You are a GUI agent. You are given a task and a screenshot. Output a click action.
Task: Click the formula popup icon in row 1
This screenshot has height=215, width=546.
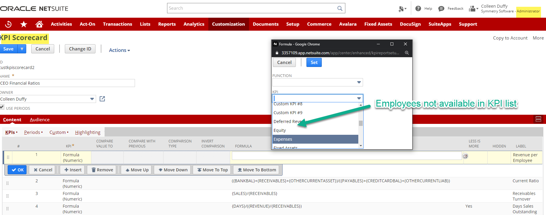click(x=466, y=156)
